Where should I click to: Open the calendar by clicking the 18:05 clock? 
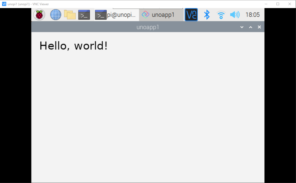pos(252,15)
